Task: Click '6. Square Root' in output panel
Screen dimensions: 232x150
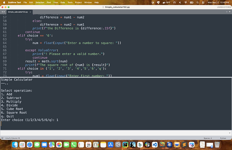Action: (x=14, y=112)
